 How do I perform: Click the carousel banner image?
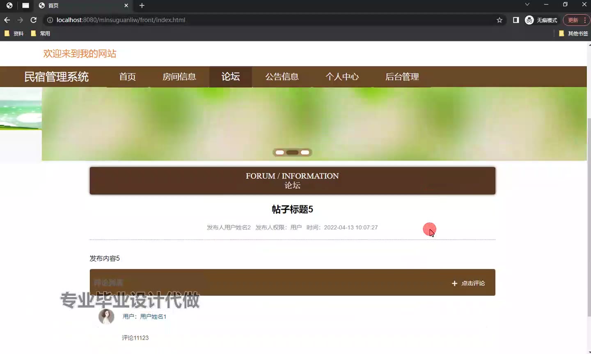pos(314,124)
